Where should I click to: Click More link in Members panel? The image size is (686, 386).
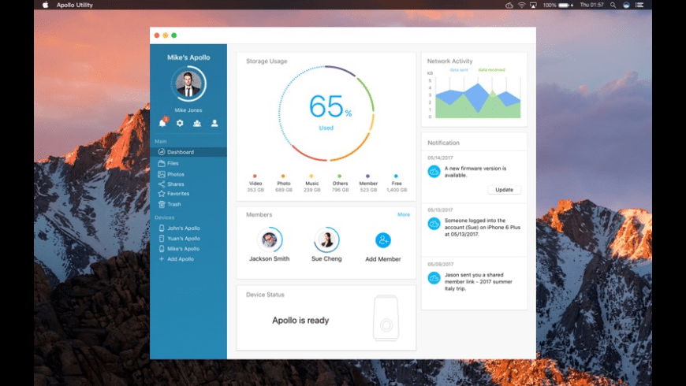click(x=404, y=214)
